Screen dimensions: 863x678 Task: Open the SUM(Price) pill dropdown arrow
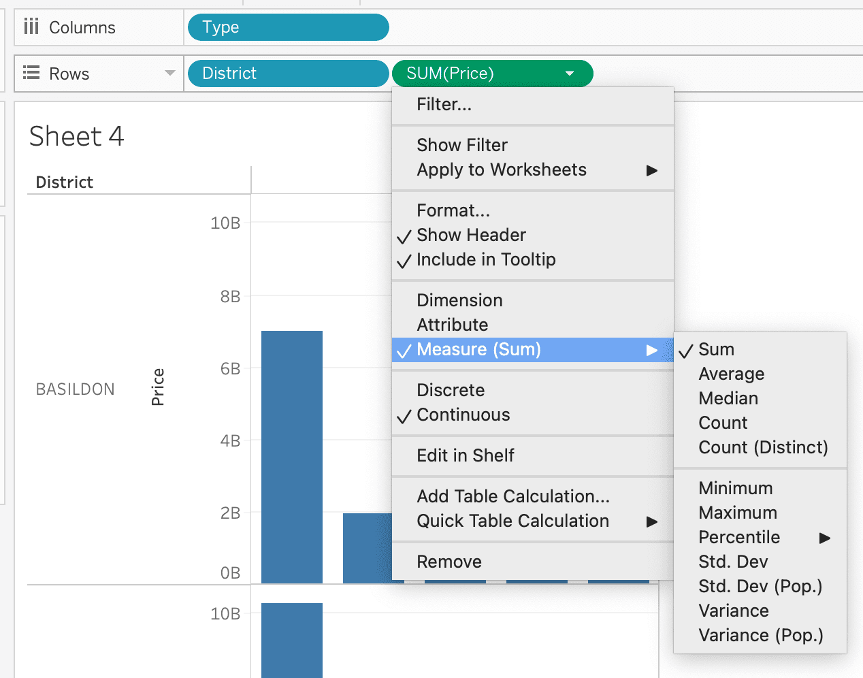570,74
